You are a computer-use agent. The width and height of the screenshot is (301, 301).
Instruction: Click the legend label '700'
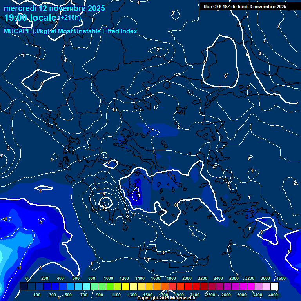tap(84, 295)
